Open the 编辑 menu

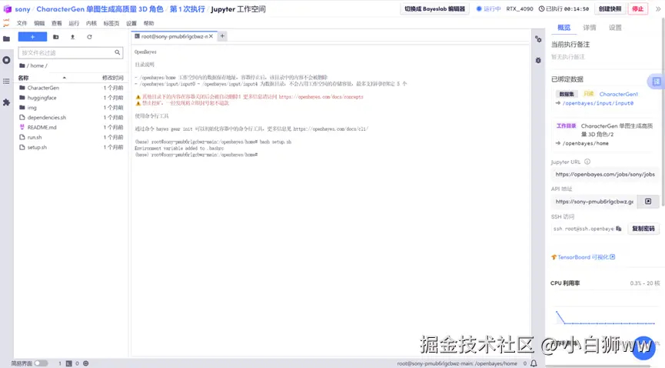tap(39, 23)
